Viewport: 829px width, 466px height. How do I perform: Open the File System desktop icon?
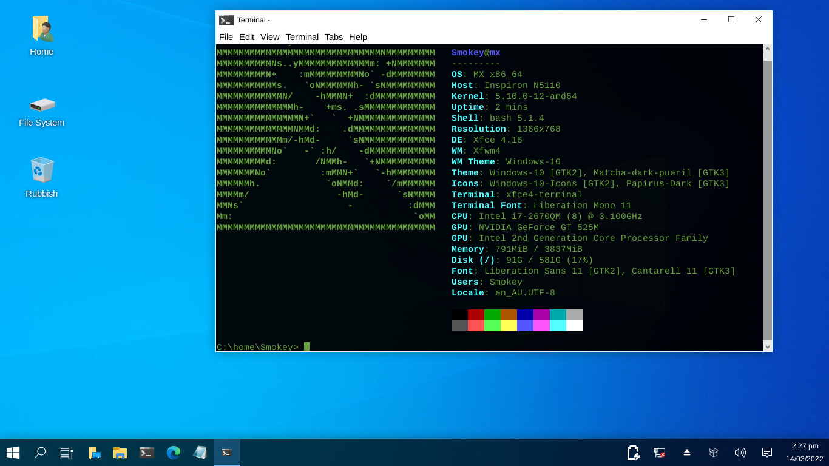42,111
